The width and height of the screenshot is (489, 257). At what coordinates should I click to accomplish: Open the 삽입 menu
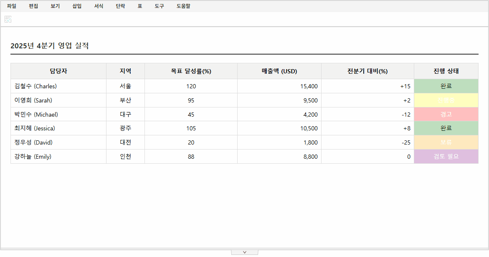(x=76, y=6)
